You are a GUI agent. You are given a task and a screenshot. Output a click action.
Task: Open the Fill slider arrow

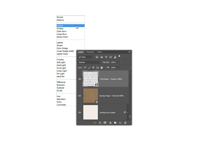click(x=118, y=67)
